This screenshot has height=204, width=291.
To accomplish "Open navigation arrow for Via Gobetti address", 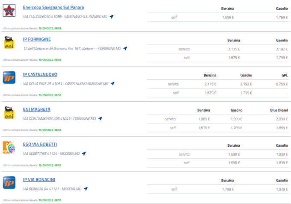I will pos(84,154).
